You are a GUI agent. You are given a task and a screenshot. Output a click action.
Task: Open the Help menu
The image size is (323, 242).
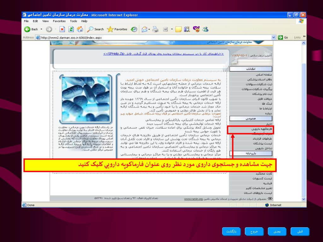coord(84,21)
